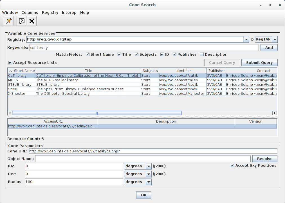Click the ivo://svo.cab/cat/miles identifier cell
Image resolution: width=285 pixels, height=203 pixels.
[183, 80]
